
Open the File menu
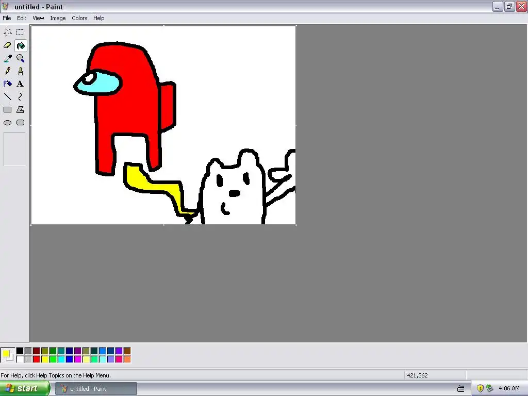[7, 18]
